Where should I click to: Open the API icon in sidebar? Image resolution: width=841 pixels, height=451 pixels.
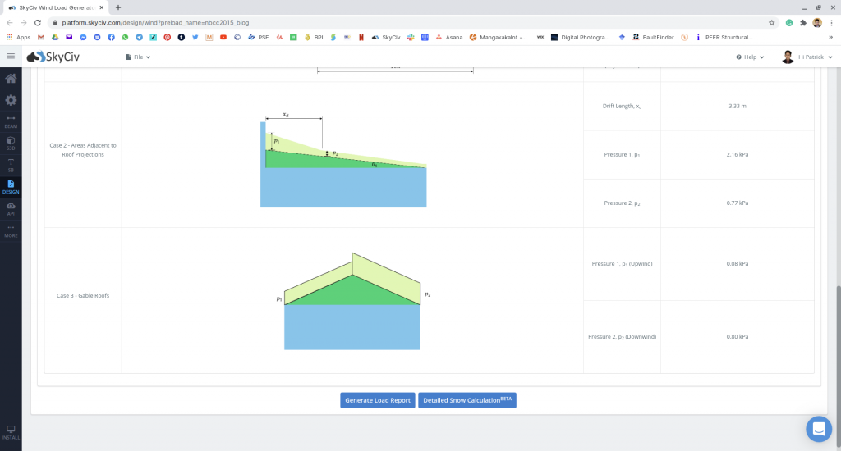click(11, 208)
